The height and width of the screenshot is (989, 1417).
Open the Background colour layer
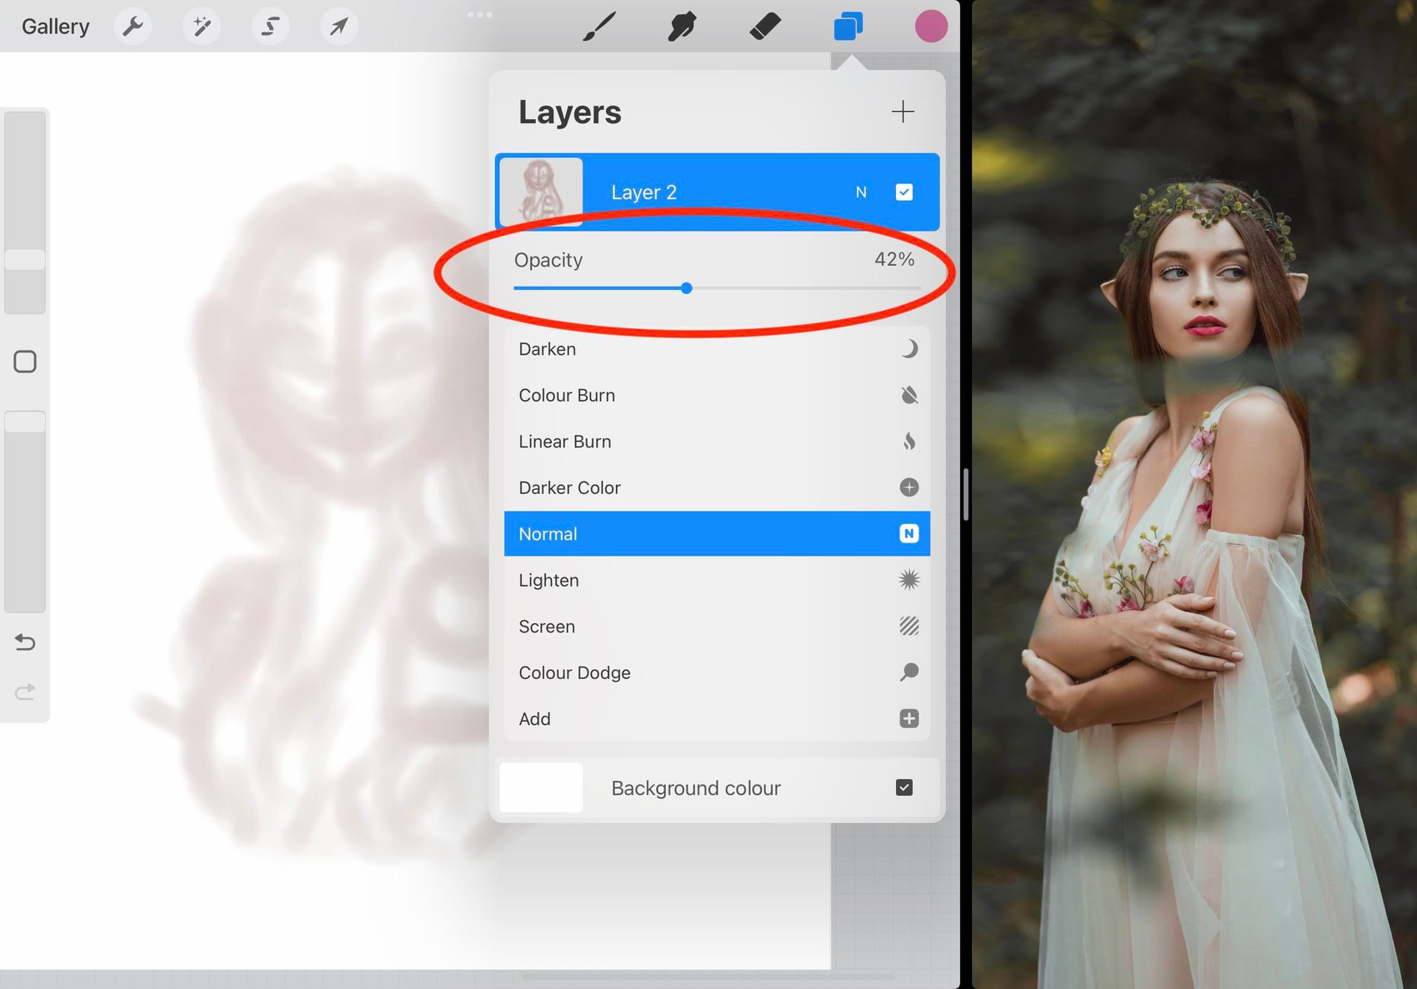pyautogui.click(x=717, y=787)
